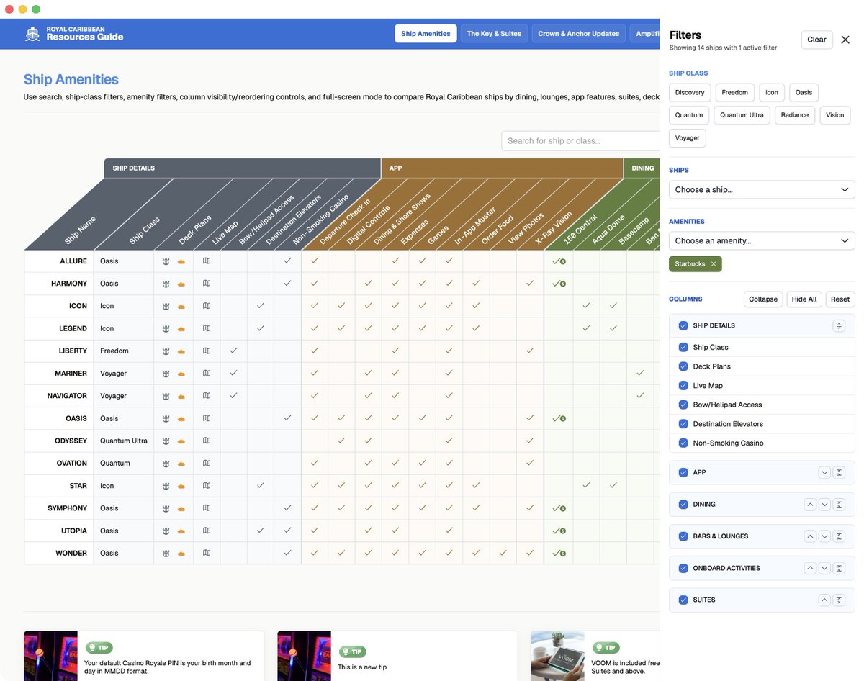Toggle the SHIP DETAILS group checkbox
The width and height of the screenshot is (864, 681).
click(x=683, y=326)
